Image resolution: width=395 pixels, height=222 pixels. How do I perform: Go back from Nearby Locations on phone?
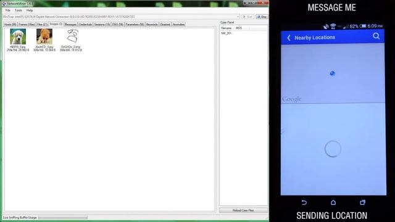pyautogui.click(x=289, y=38)
